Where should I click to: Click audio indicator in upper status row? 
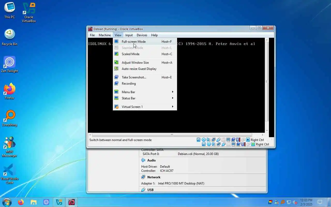click(x=208, y=140)
